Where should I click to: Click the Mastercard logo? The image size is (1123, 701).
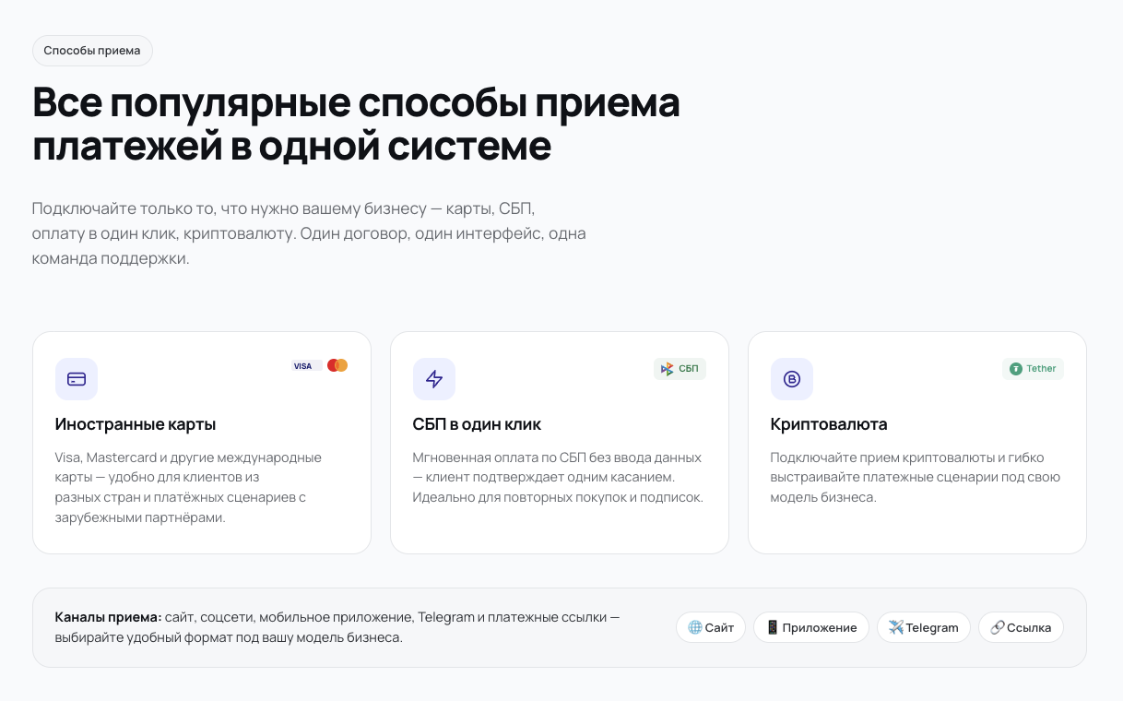coord(337,365)
